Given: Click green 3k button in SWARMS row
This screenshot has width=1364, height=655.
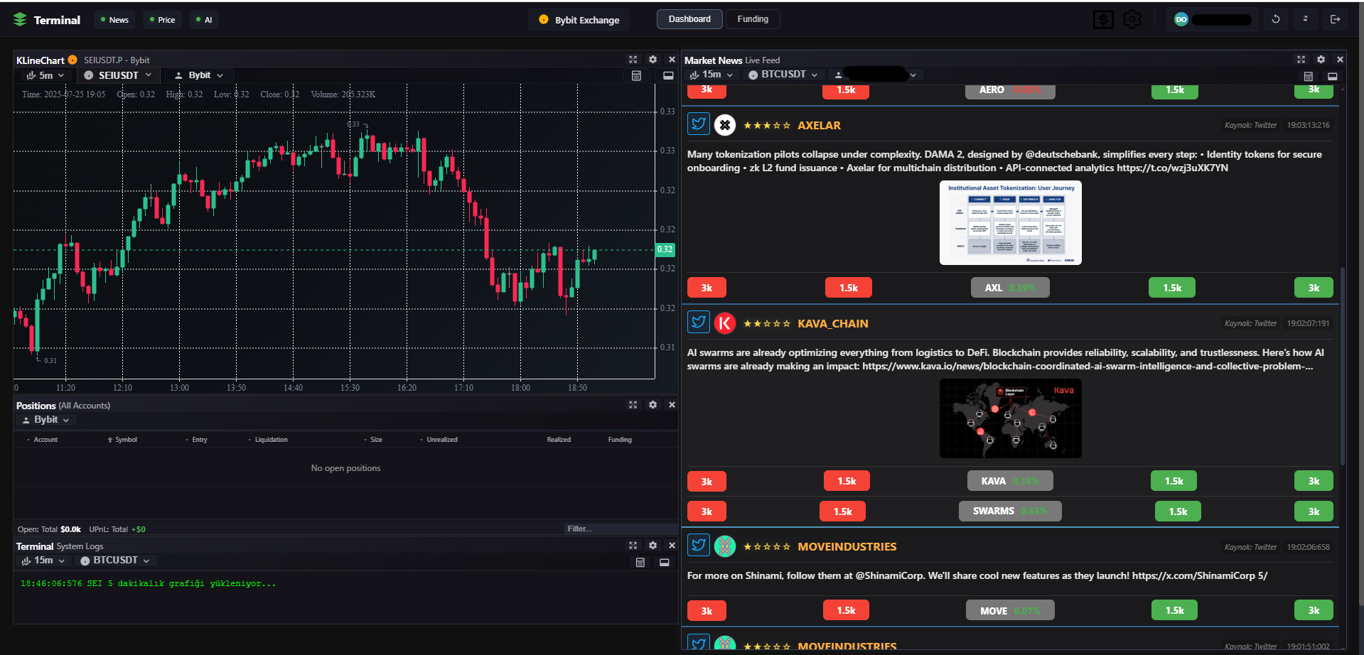Looking at the screenshot, I should 1314,511.
